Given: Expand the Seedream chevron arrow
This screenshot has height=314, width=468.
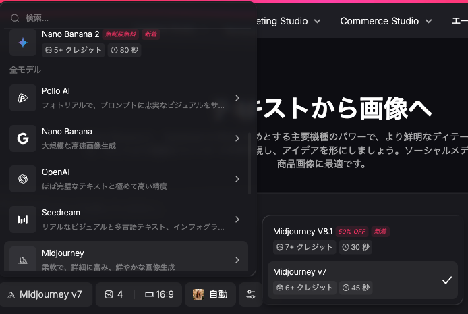Looking at the screenshot, I should [x=237, y=219].
